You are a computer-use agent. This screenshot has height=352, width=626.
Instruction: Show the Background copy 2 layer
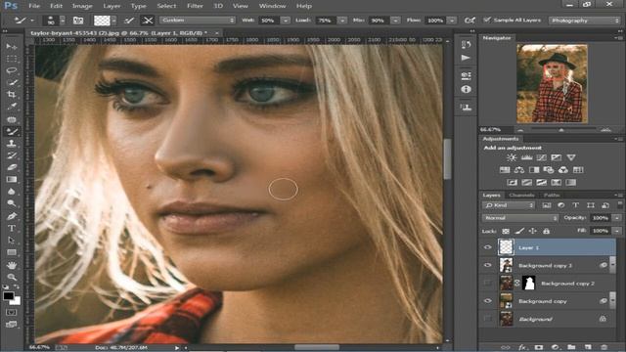point(488,283)
